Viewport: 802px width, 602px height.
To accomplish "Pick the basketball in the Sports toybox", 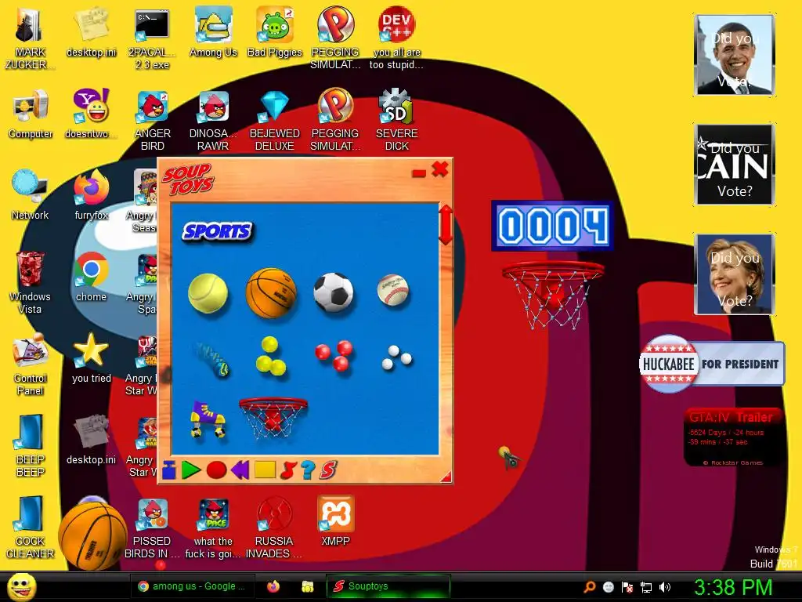I will 271,293.
